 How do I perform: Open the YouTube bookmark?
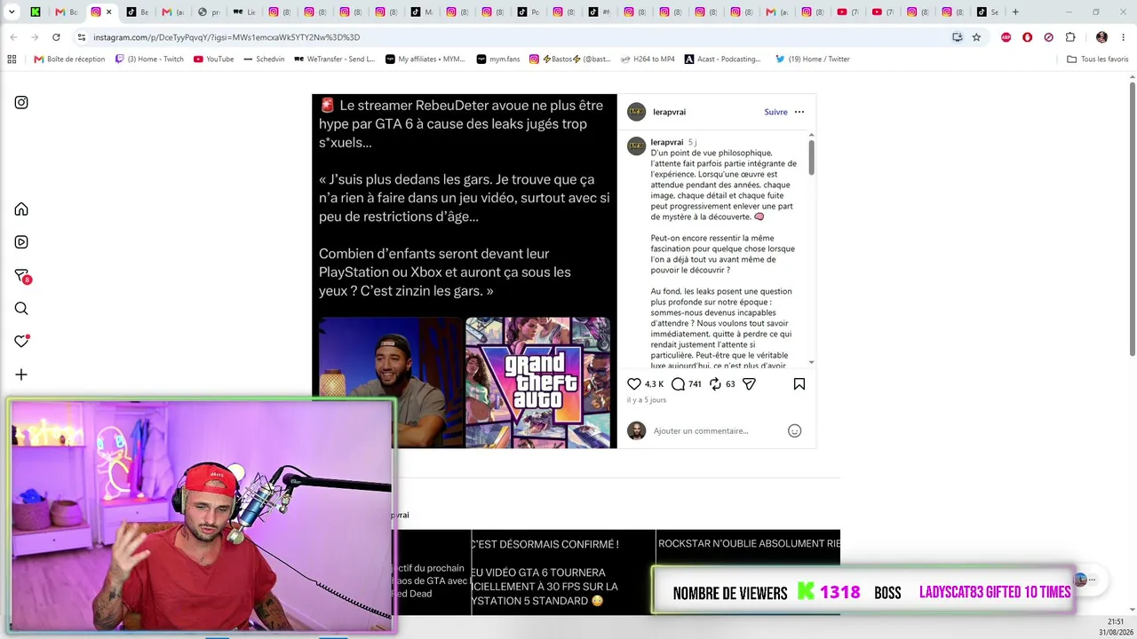[214, 59]
